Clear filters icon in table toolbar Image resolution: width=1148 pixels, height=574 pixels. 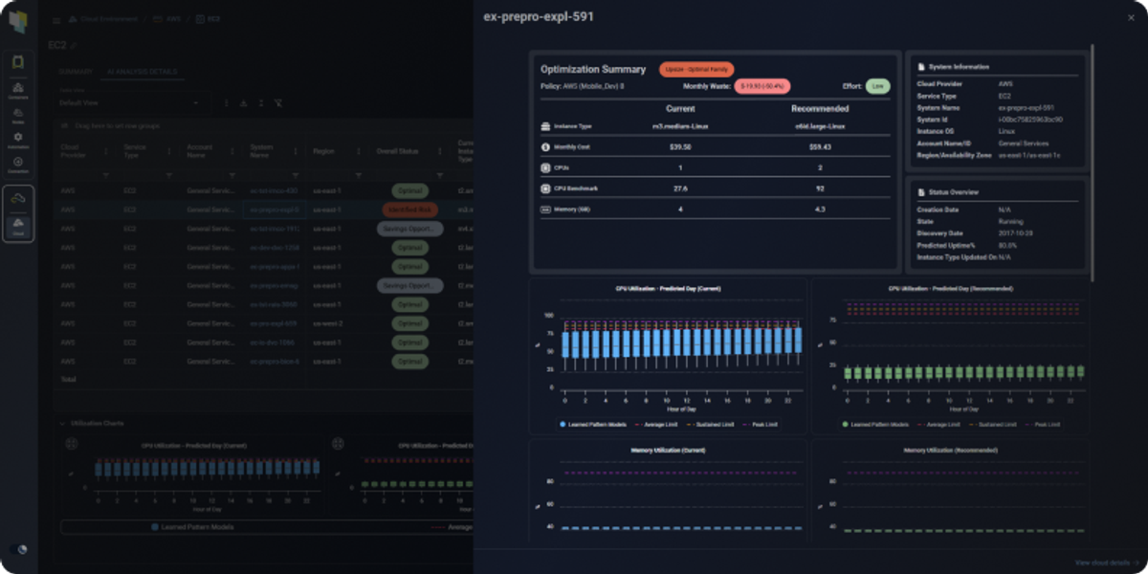[x=277, y=102]
